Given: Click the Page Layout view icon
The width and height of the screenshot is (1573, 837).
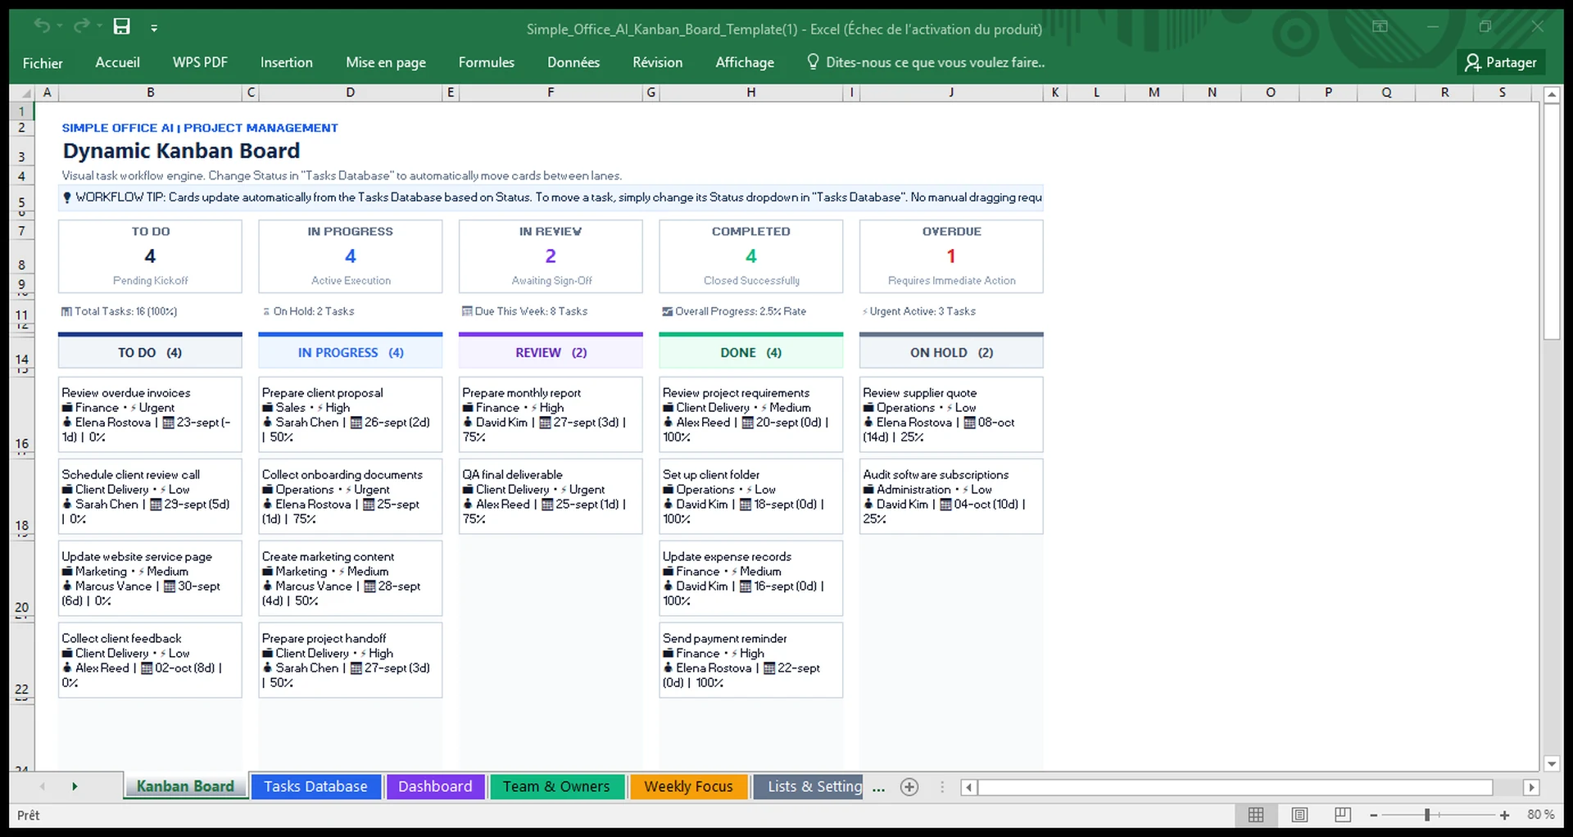Looking at the screenshot, I should click(x=1299, y=815).
